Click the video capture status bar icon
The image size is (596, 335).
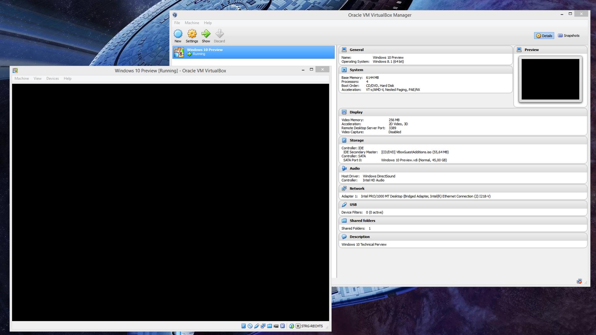point(276,326)
